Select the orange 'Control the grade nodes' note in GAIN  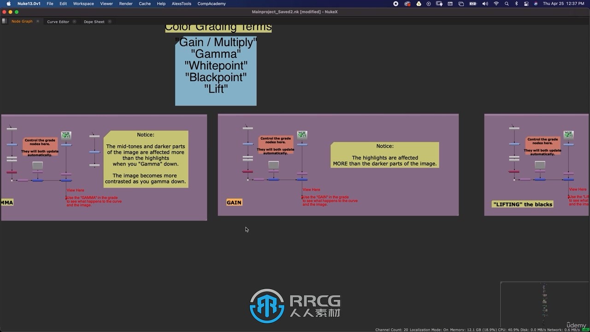275,145
